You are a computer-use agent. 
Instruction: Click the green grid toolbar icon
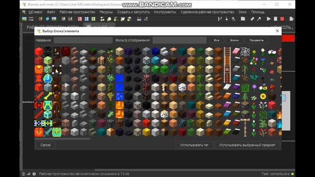coord(93,19)
